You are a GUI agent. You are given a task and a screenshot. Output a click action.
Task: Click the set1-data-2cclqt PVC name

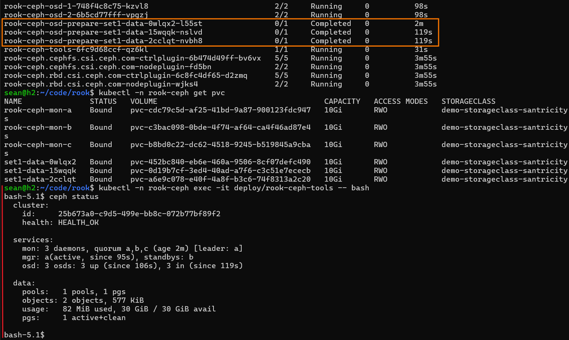tap(40, 179)
